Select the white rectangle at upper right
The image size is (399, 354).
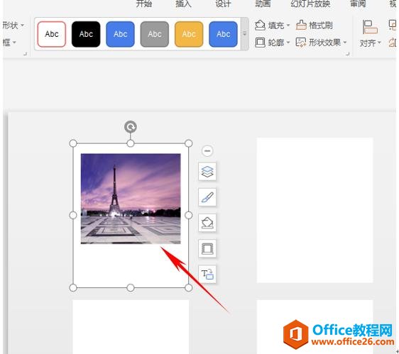coord(315,210)
